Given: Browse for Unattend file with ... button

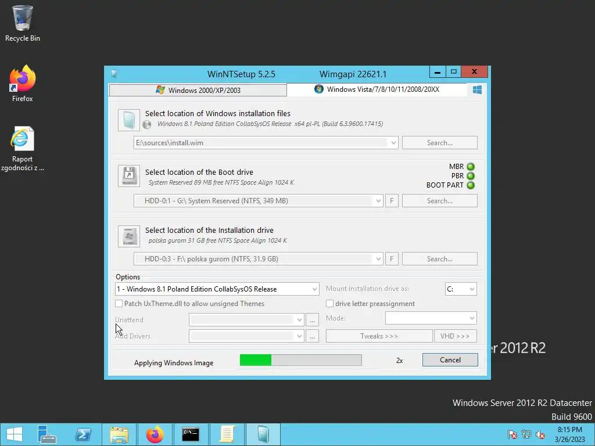Looking at the screenshot, I should (x=312, y=320).
